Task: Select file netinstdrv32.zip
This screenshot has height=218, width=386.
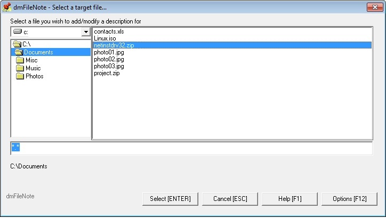Action: [232, 45]
